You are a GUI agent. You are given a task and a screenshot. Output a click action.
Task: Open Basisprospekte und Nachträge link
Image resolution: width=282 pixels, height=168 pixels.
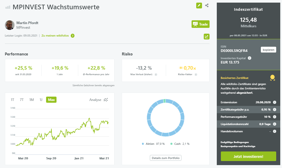pyautogui.click(x=238, y=147)
